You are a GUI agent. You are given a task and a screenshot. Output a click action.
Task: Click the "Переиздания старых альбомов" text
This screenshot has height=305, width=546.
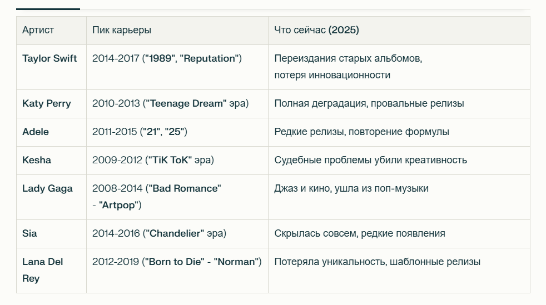coord(348,58)
